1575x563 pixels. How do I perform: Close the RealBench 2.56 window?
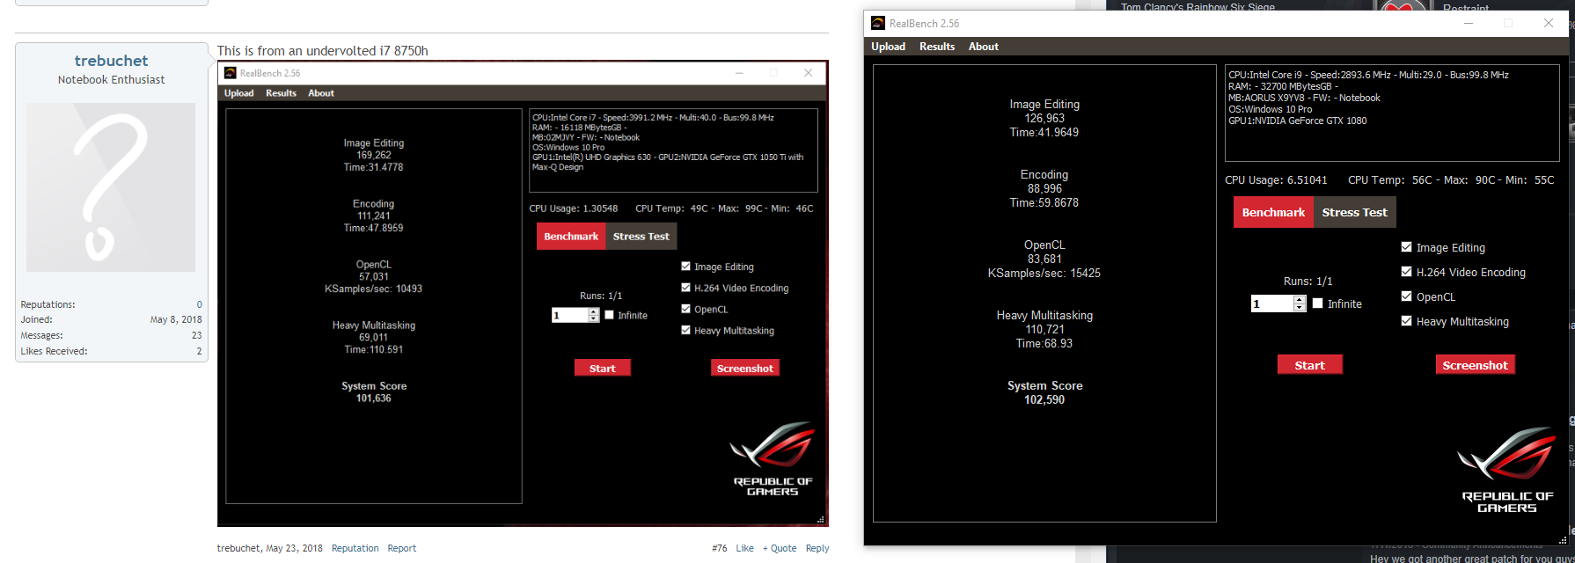tap(1549, 24)
